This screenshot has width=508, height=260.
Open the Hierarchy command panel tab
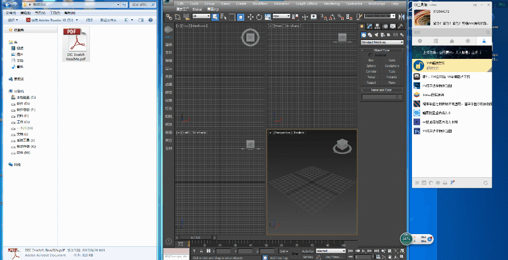coord(377,26)
